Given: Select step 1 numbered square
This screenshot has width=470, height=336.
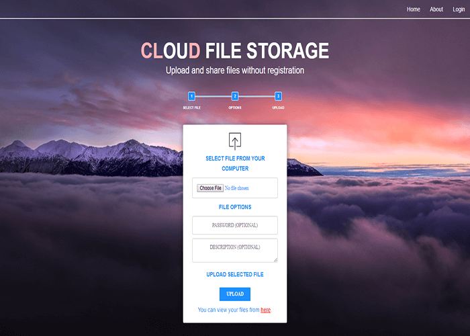Looking at the screenshot, I should coord(191,97).
